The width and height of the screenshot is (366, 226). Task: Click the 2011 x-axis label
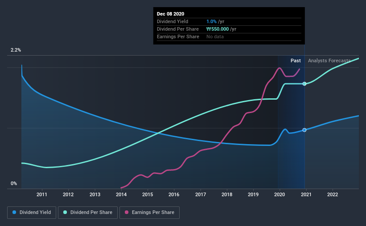point(42,194)
